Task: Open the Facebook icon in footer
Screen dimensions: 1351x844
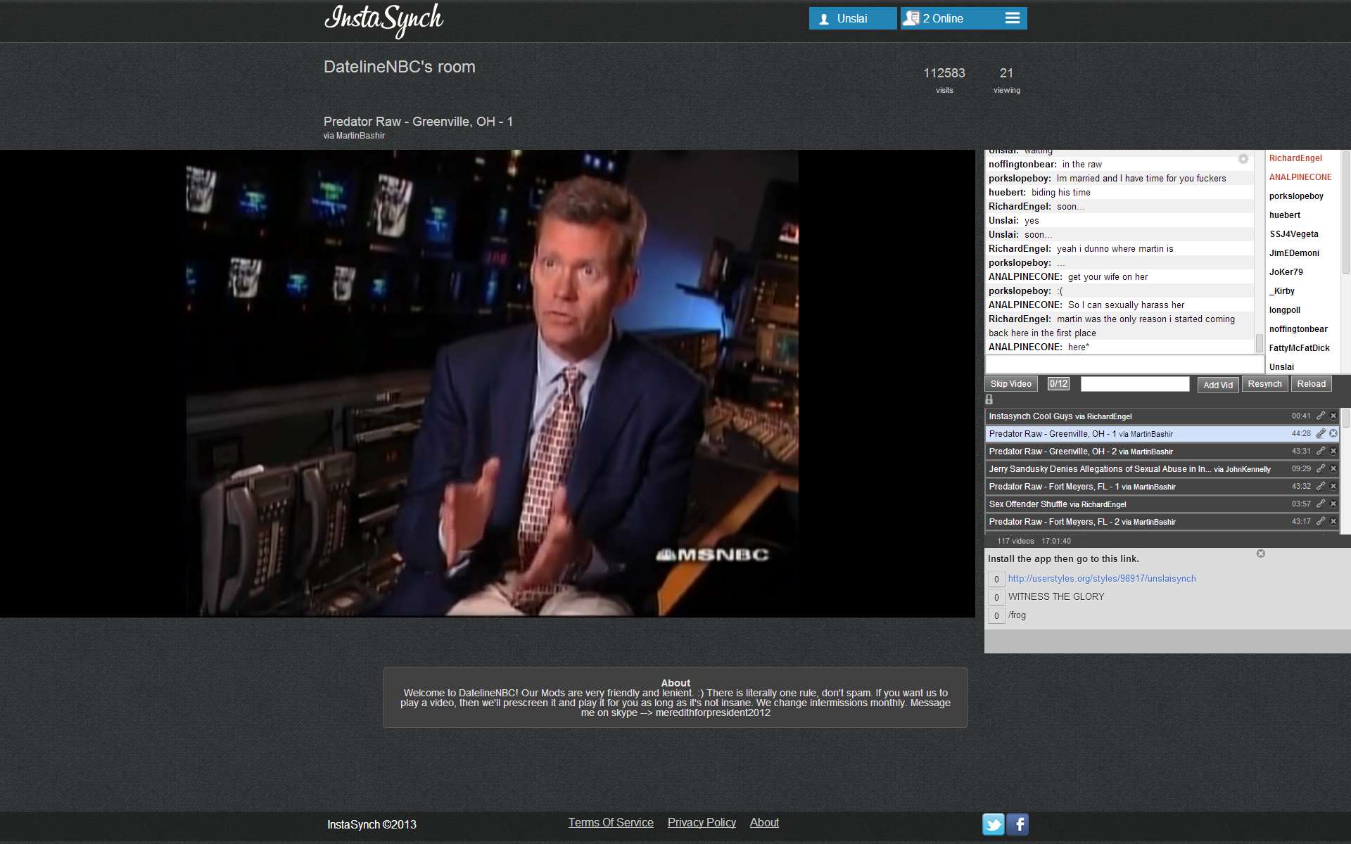Action: (1017, 824)
